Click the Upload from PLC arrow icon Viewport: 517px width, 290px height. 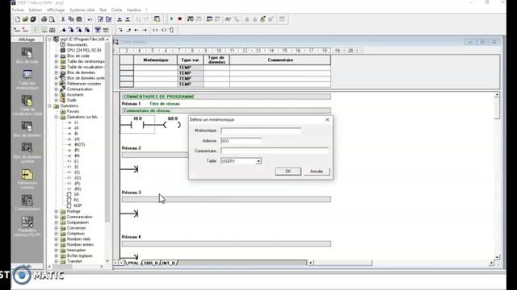pyautogui.click(x=120, y=19)
